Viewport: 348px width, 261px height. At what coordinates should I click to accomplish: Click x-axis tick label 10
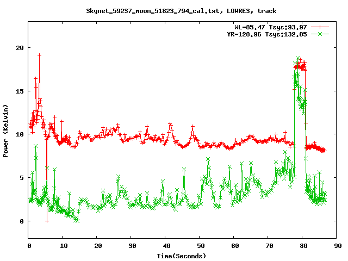pyautogui.click(x=64, y=246)
